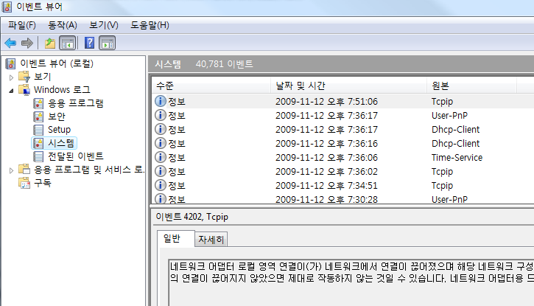Sort events by 날짜 및 시간 column header

301,86
